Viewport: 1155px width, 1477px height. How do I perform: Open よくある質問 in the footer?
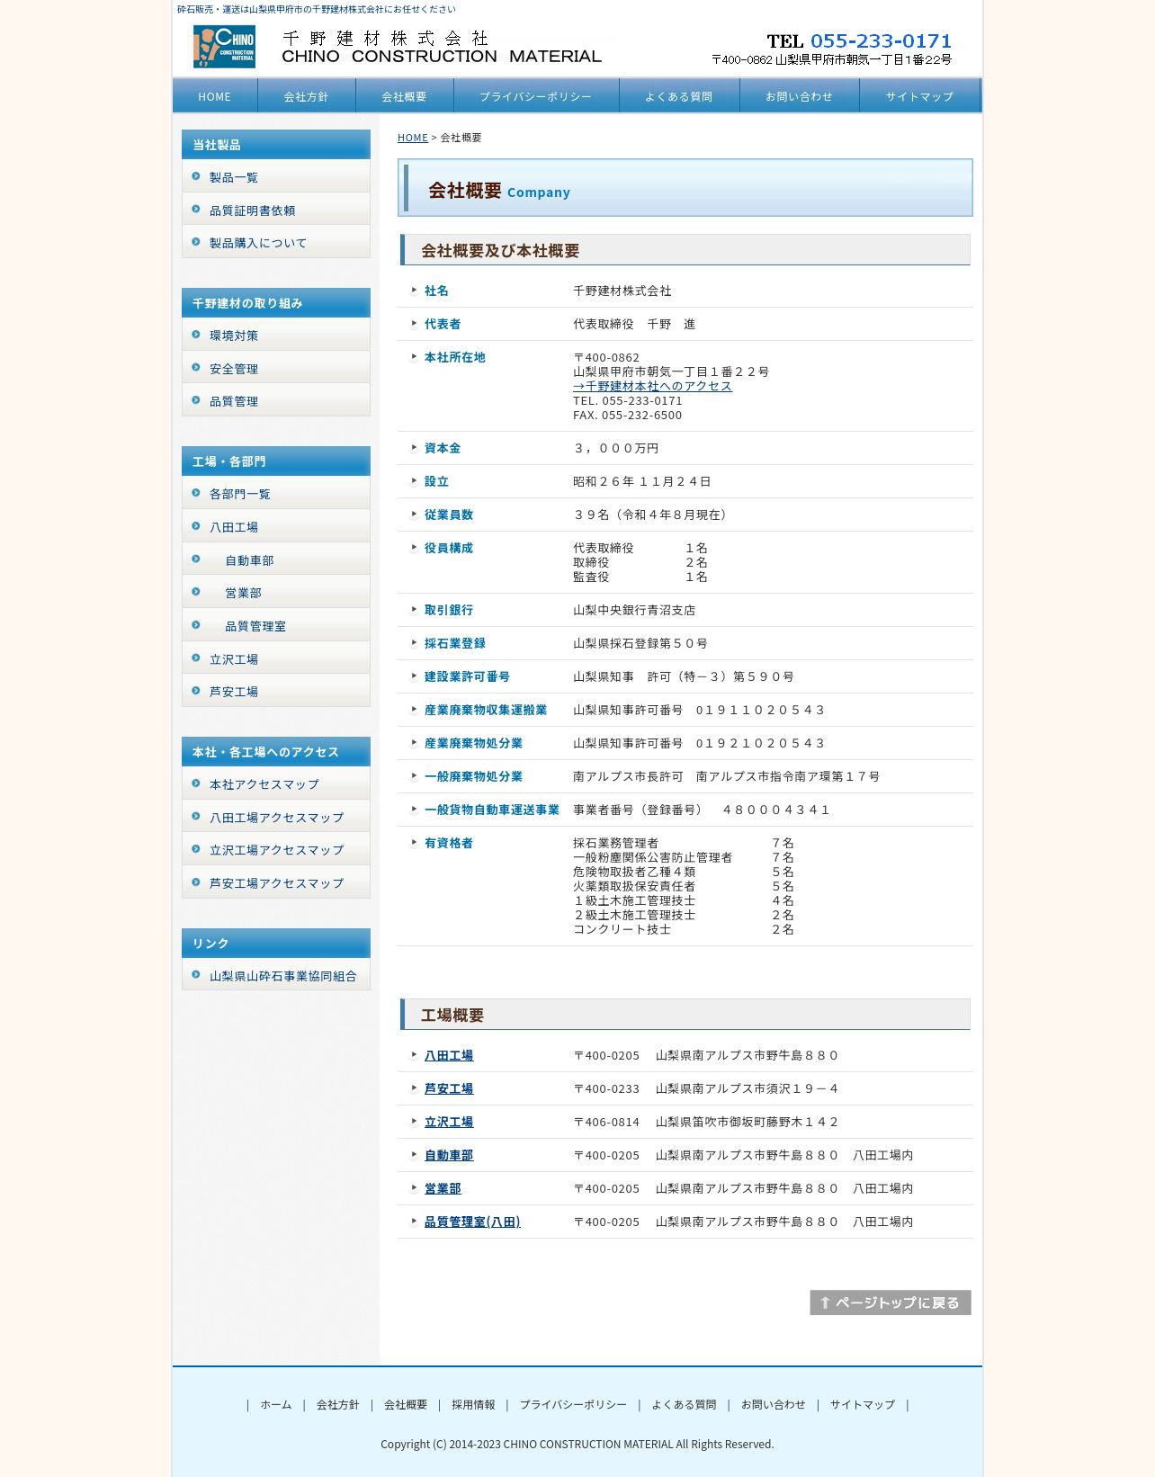684,1404
